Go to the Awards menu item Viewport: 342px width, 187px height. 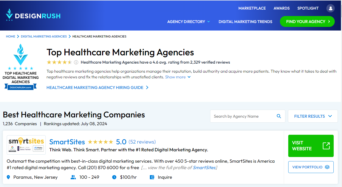pos(281,8)
